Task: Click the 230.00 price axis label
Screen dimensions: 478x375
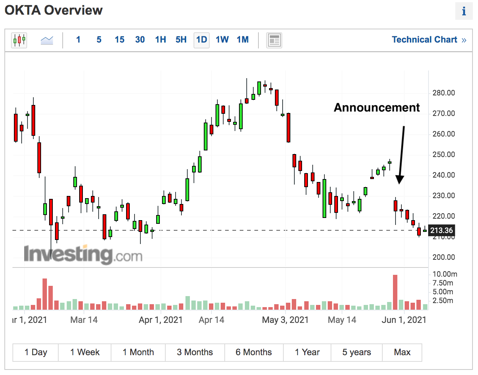Action: pyautogui.click(x=444, y=196)
